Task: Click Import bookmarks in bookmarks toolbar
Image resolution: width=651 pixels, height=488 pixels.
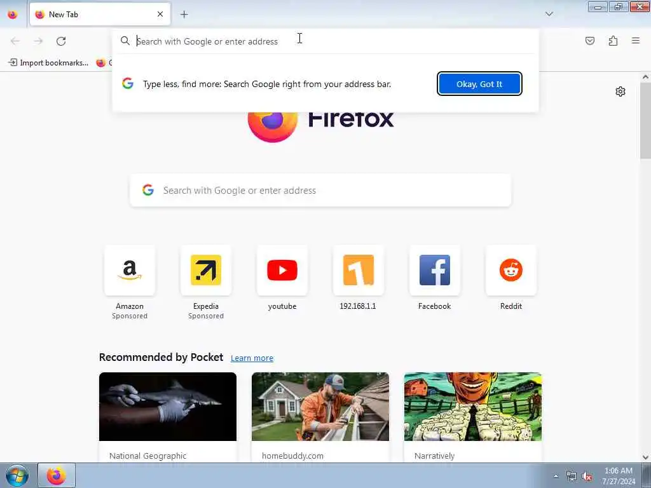Action: (x=48, y=63)
